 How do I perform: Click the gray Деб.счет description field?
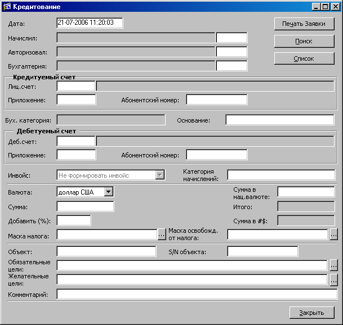point(216,141)
